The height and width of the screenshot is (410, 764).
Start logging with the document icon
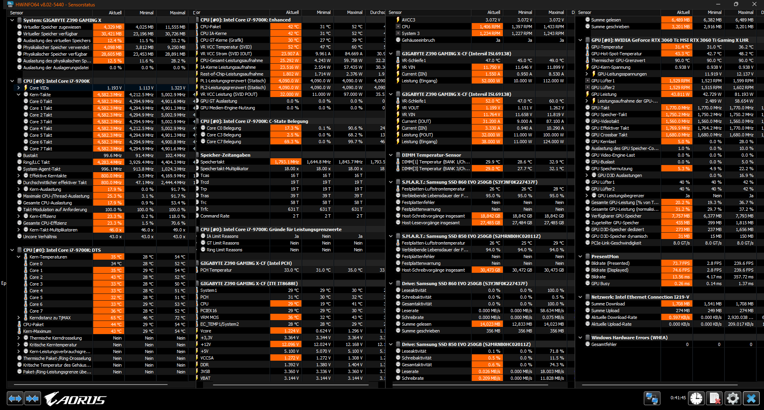pyautogui.click(x=715, y=398)
